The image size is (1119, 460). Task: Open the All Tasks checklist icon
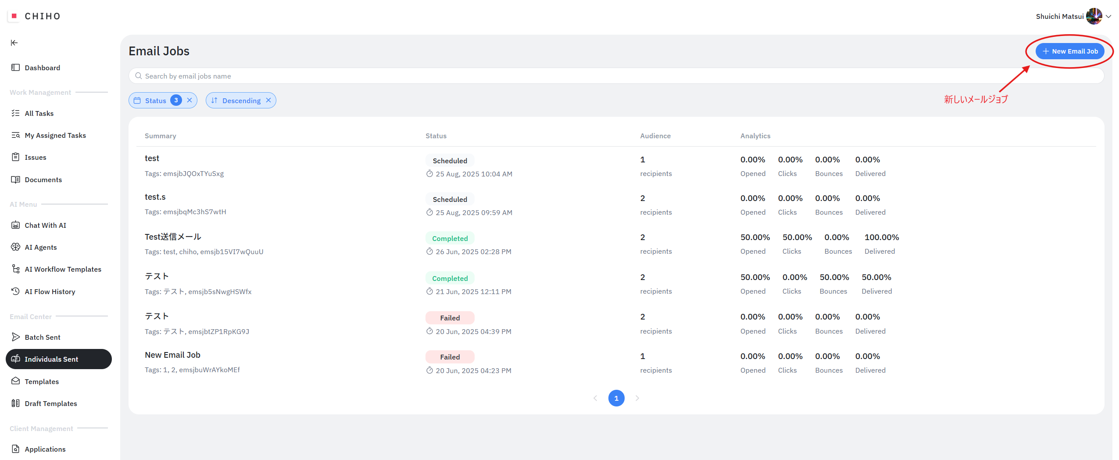[x=16, y=113]
